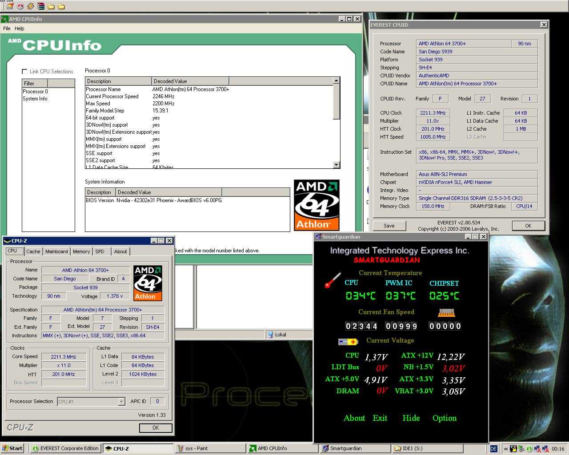Enable the Link CPU Selections checkbox
This screenshot has width=569, height=455.
click(x=24, y=71)
